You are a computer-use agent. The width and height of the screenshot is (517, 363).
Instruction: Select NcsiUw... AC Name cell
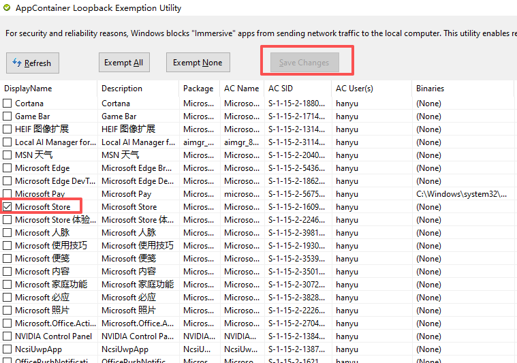point(242,349)
